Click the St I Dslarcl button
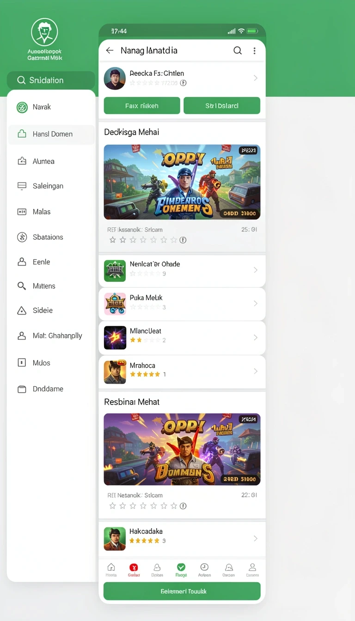The image size is (355, 621). click(222, 105)
